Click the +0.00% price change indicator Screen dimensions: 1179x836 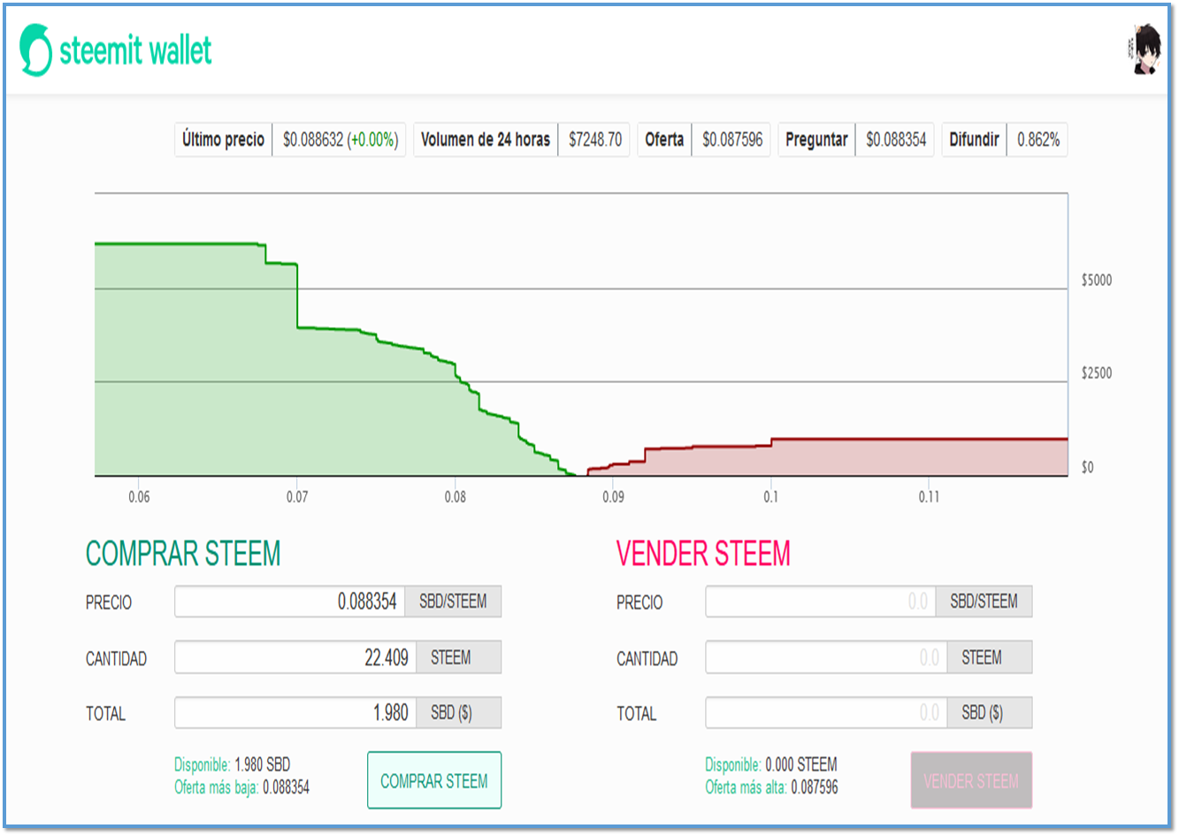[x=373, y=140]
